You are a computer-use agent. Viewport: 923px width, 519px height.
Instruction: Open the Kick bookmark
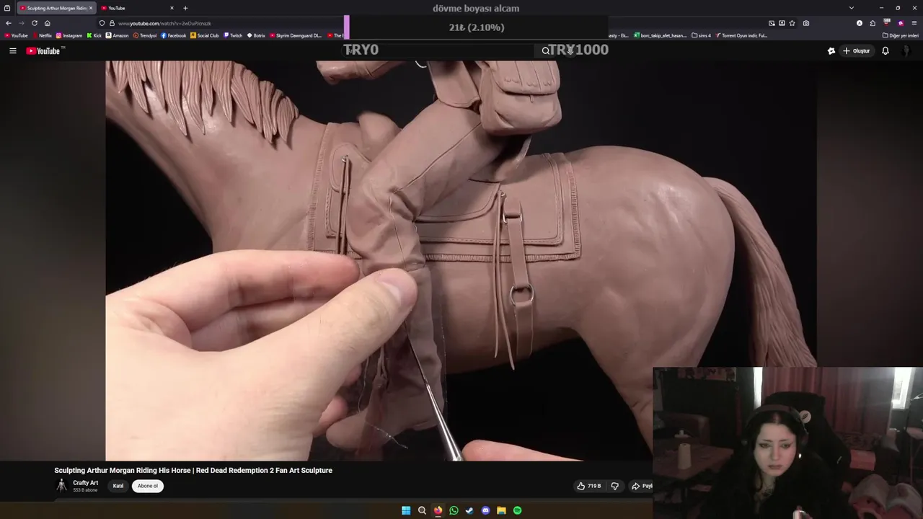pos(94,35)
